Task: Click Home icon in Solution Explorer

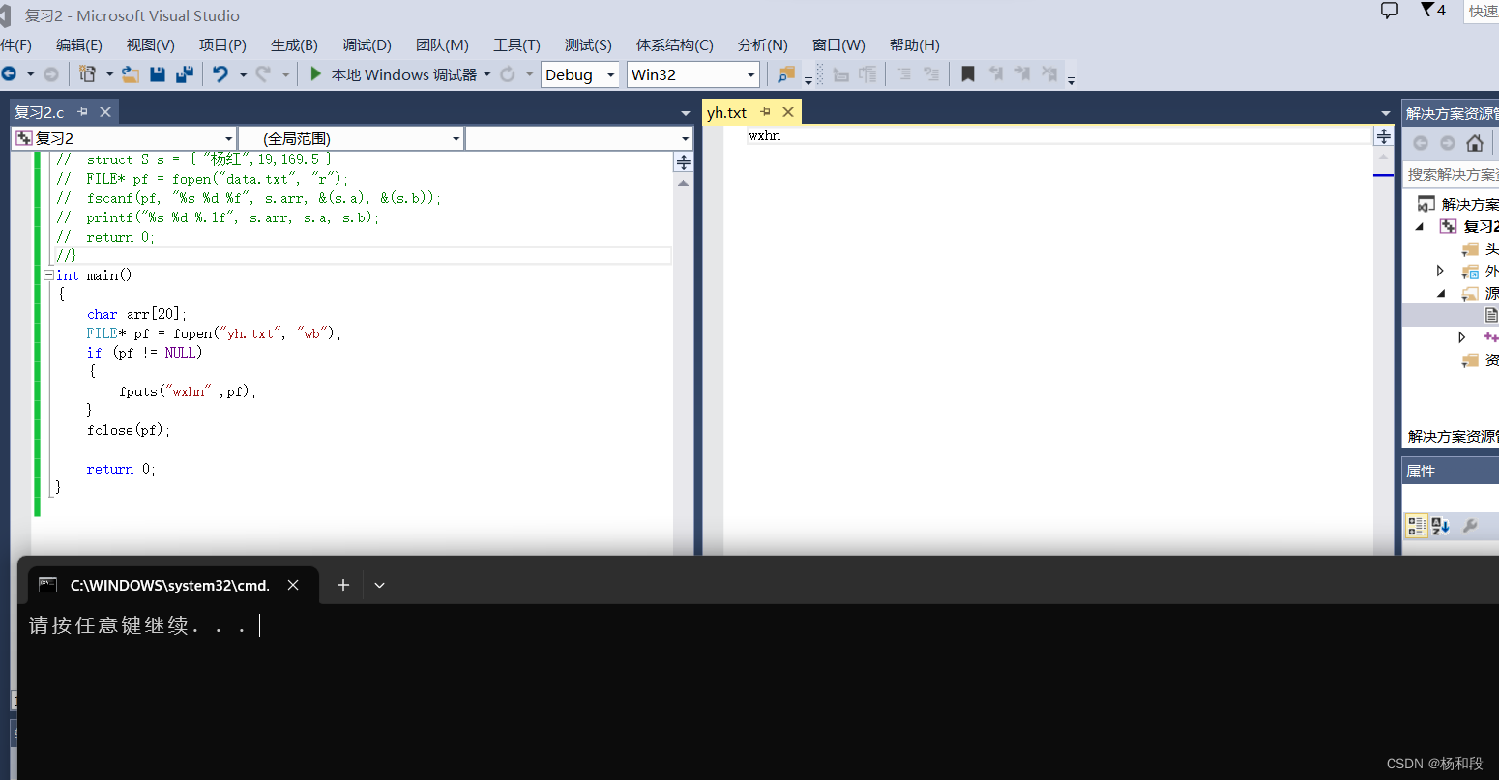Action: [1475, 143]
